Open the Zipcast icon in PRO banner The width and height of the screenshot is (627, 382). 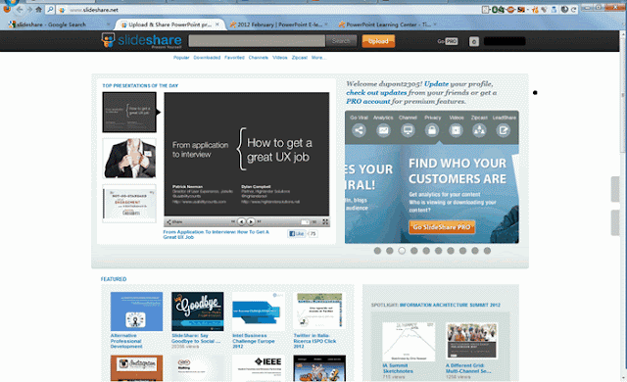pyautogui.click(x=479, y=130)
